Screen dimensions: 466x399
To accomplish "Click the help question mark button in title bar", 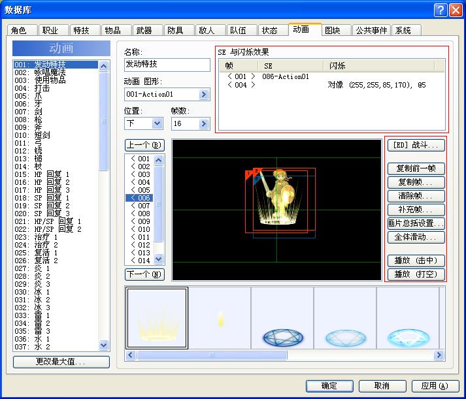I will click(x=441, y=10).
